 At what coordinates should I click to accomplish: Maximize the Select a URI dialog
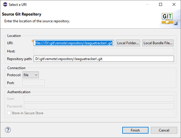(x=161, y=4)
